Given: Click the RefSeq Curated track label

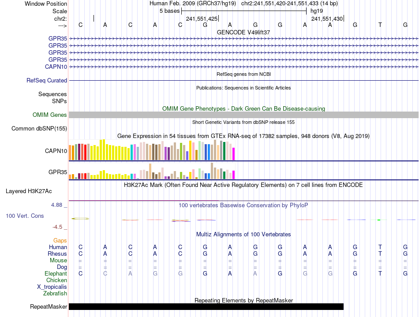Looking at the screenshot, I should pyautogui.click(x=47, y=80).
